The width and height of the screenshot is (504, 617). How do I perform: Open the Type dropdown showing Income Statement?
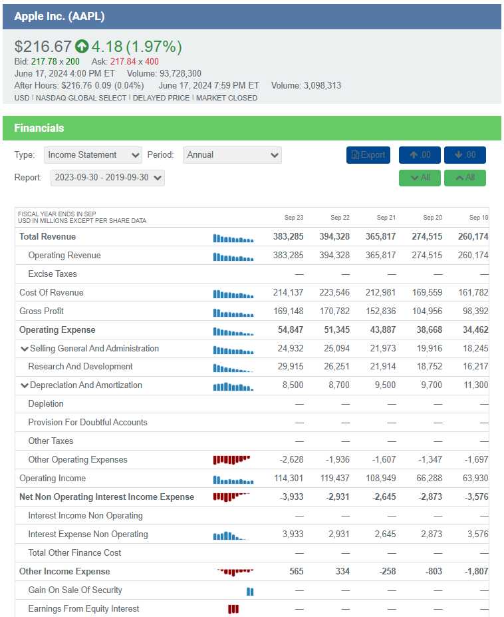pyautogui.click(x=93, y=155)
